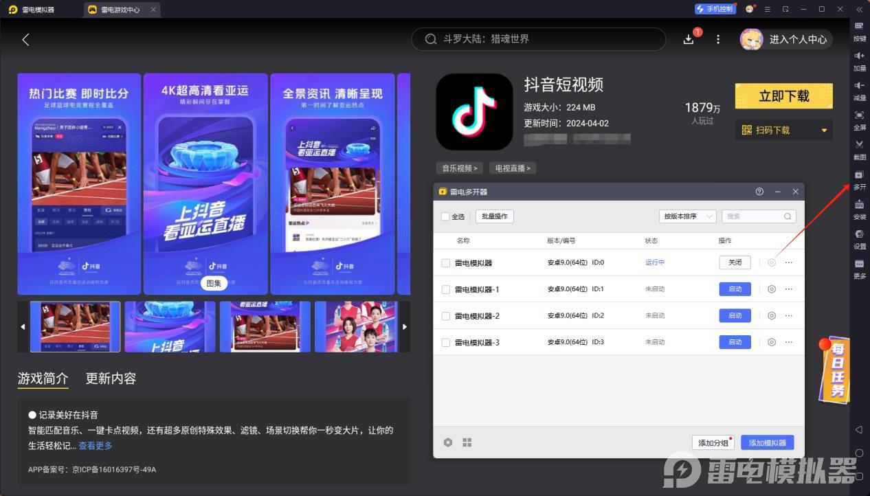Click 进入个人中心 profile button
The height and width of the screenshot is (496, 870).
(785, 39)
